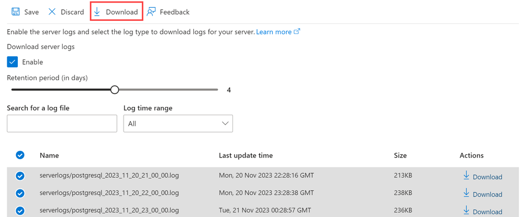Open the Learn more link
This screenshot has width=523, height=217.
(x=274, y=32)
